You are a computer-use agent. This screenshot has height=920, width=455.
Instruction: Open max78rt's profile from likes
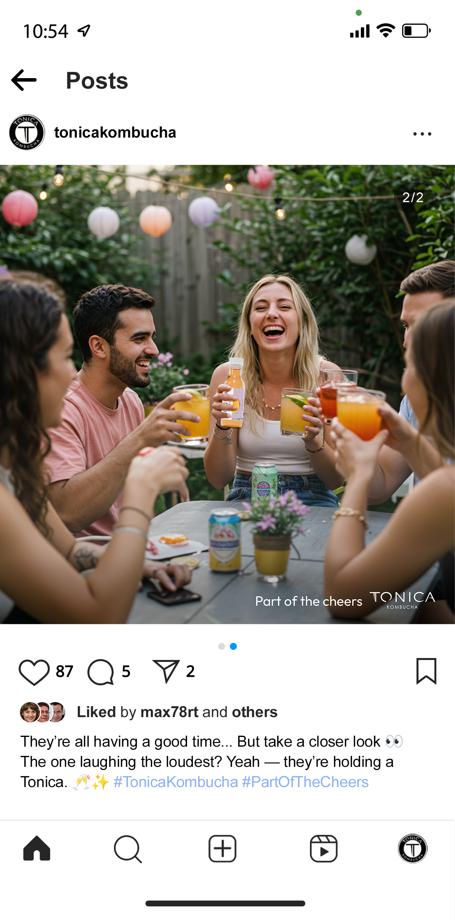[x=170, y=712]
